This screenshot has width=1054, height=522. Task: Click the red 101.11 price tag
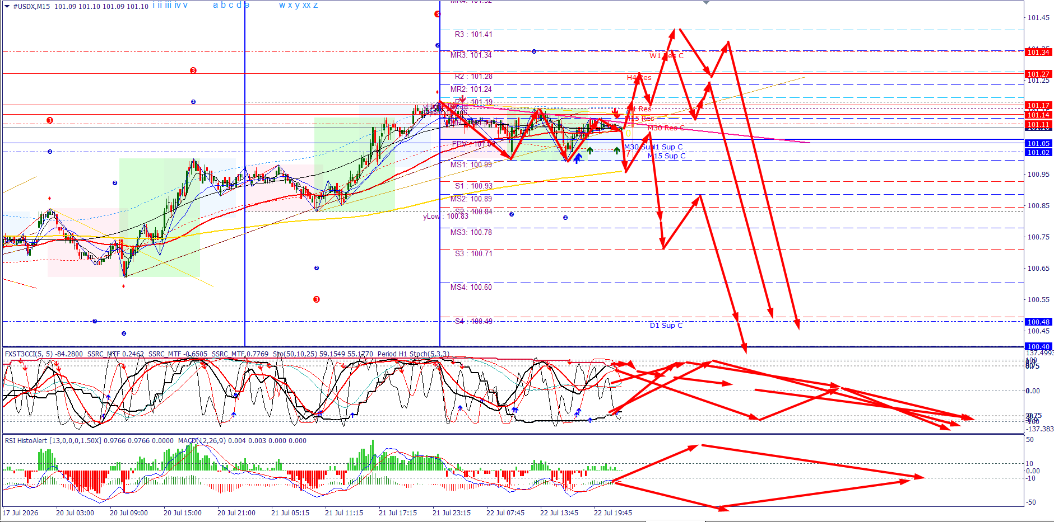[1038, 124]
